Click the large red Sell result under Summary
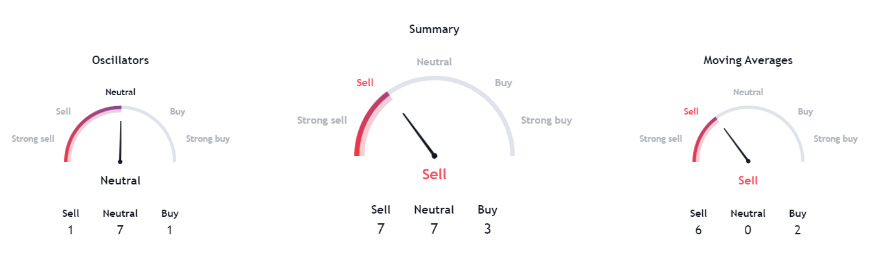This screenshot has height=255, width=877. [434, 173]
